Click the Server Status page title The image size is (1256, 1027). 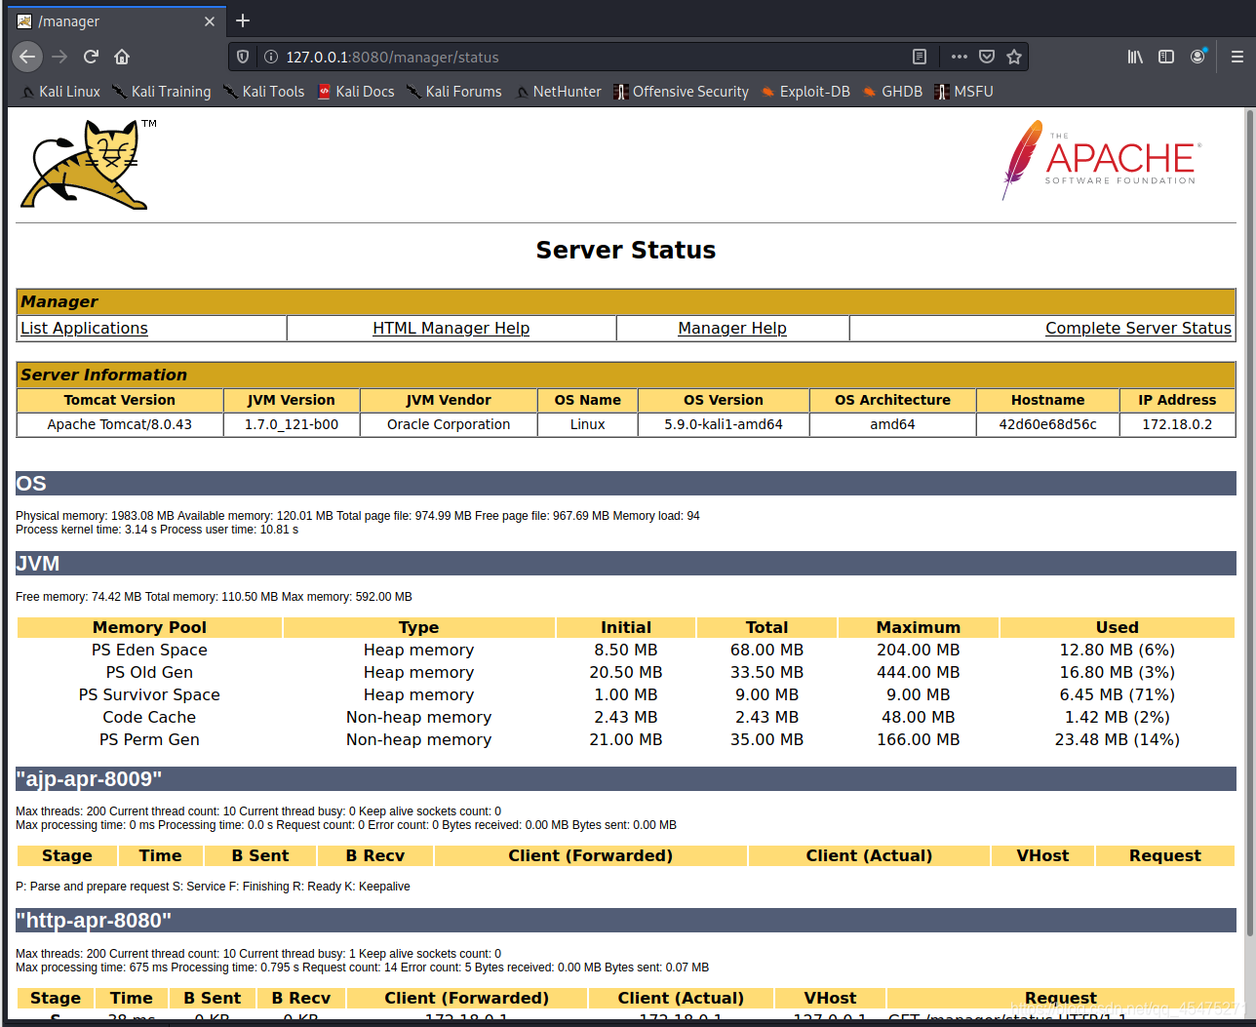pyautogui.click(x=626, y=251)
